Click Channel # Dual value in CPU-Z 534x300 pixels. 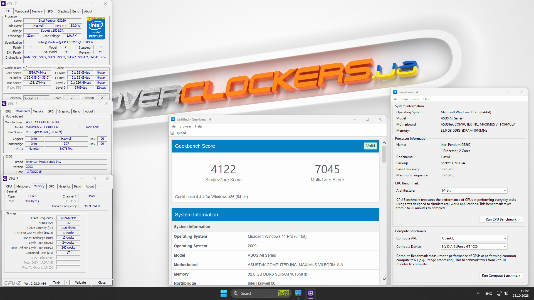[92, 196]
